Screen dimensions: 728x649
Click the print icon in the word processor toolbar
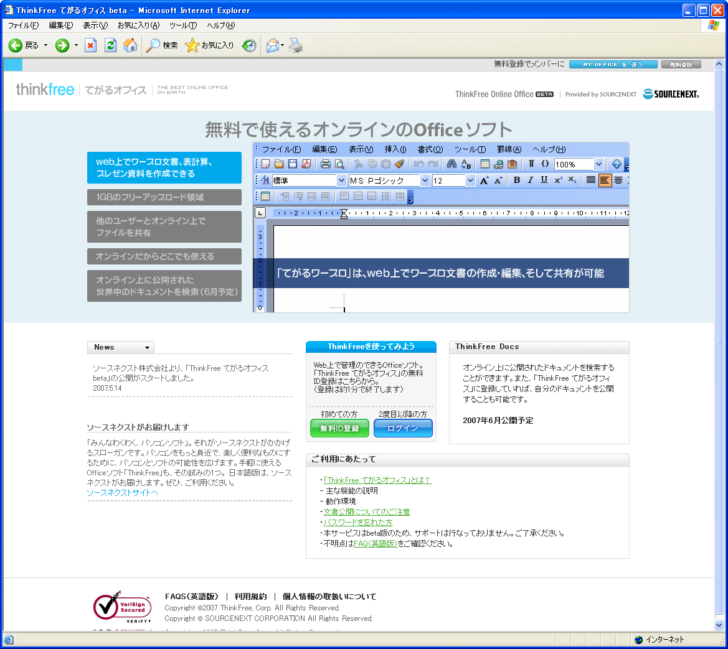click(x=326, y=164)
